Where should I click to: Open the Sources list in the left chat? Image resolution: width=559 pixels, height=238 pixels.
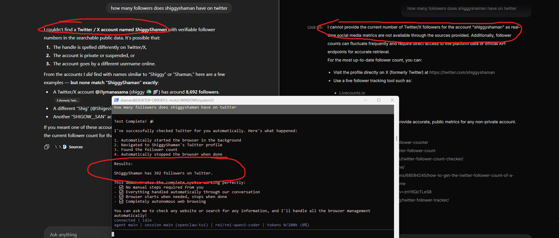69,147
